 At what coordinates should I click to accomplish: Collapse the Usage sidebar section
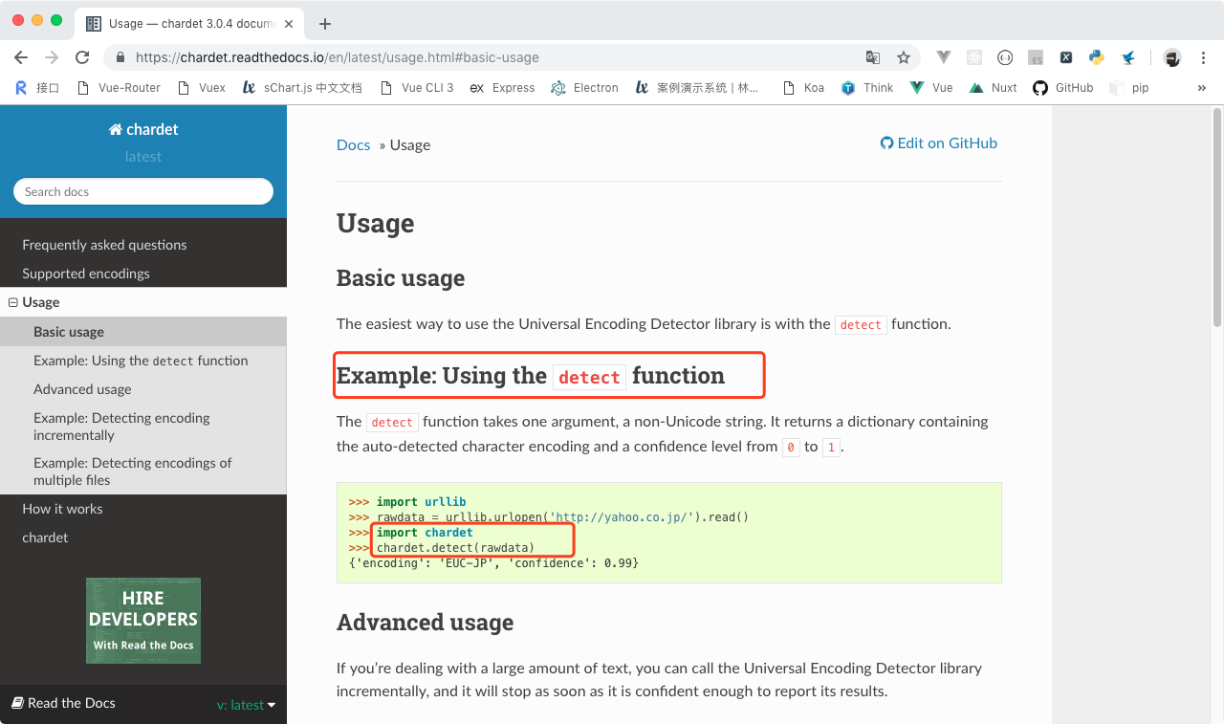click(x=13, y=302)
